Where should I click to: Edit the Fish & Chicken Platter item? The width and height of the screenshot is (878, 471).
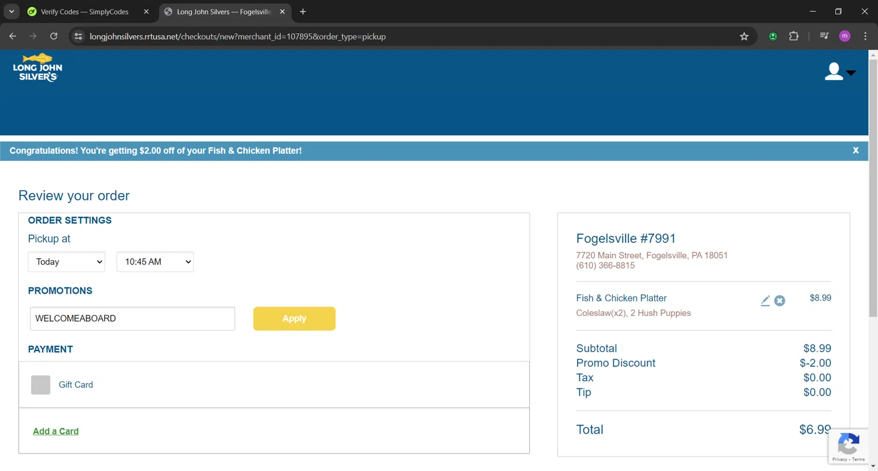click(x=765, y=300)
